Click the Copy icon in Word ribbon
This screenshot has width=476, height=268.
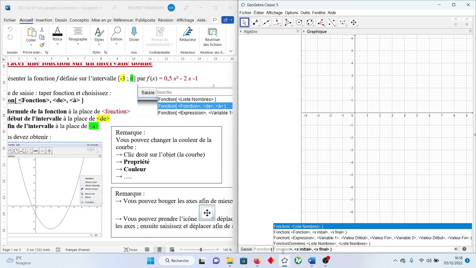42,37
